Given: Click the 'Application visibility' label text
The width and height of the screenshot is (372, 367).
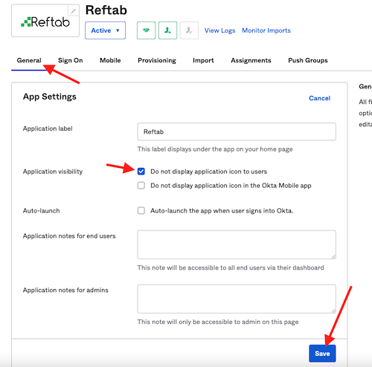Looking at the screenshot, I should 53,172.
